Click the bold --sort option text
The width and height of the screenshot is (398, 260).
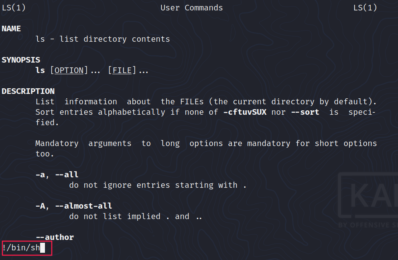304,112
